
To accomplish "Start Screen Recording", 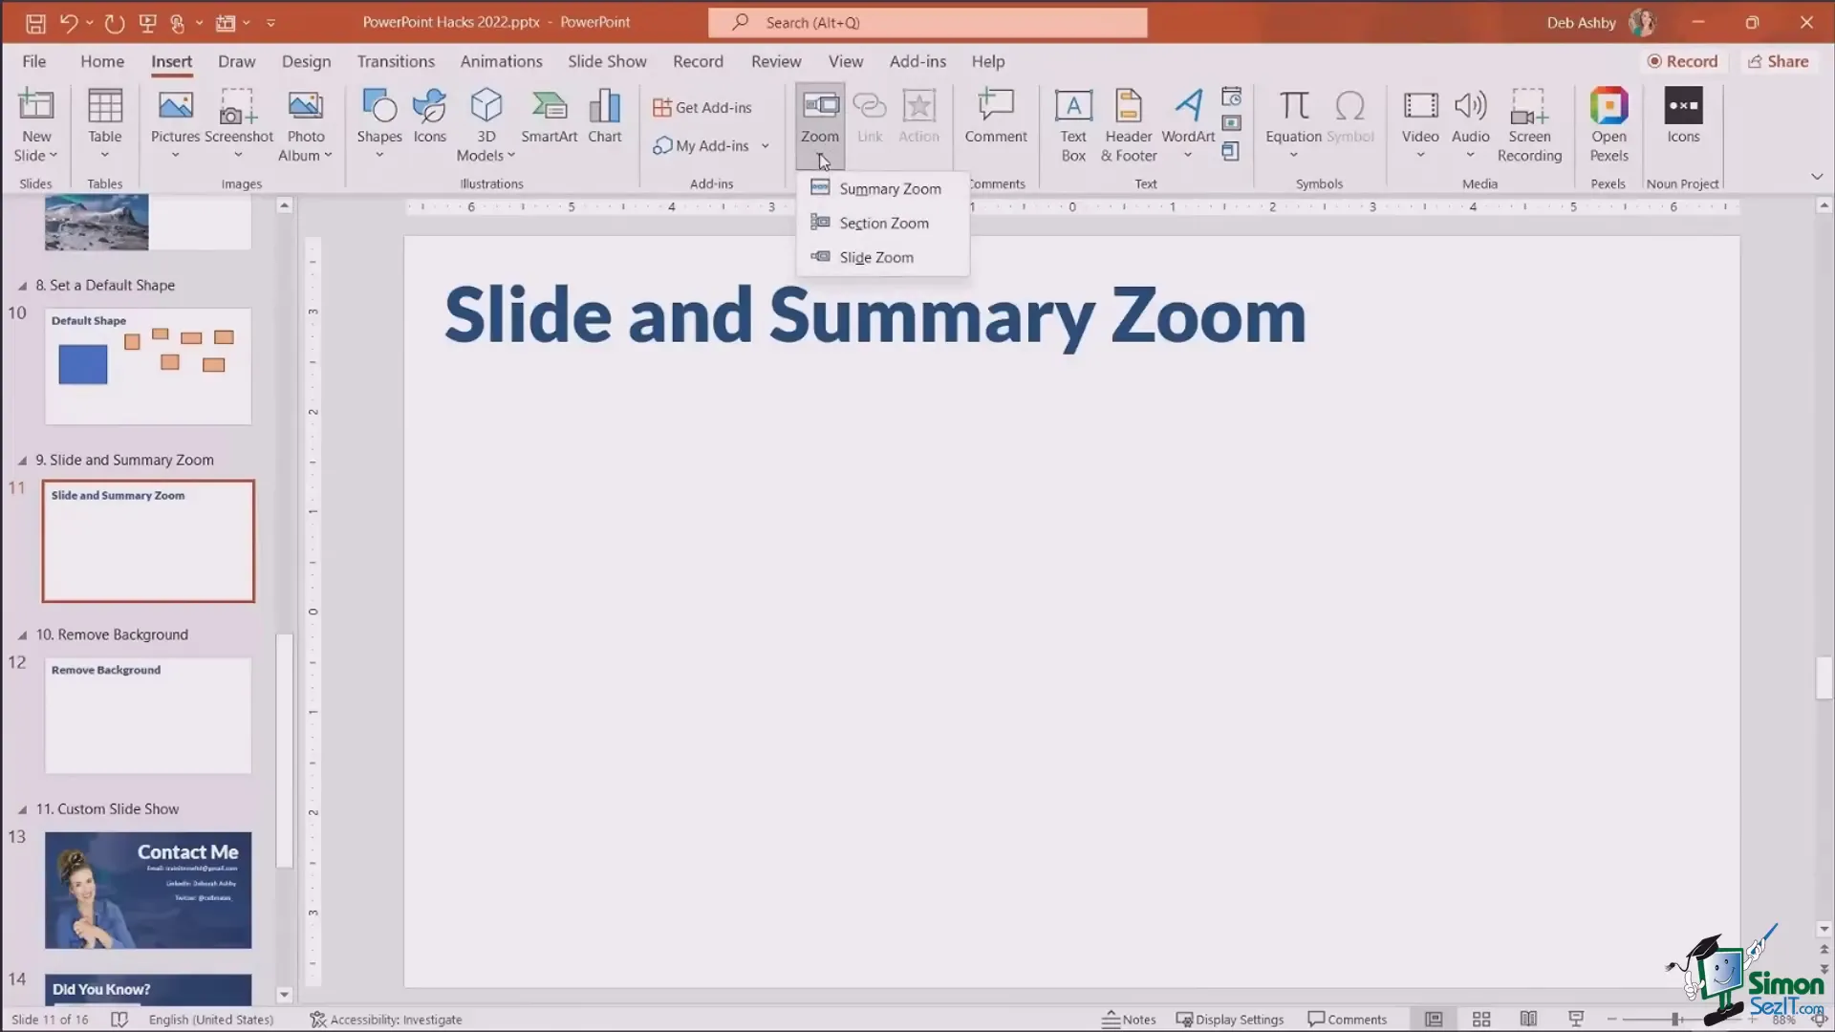I will tap(1529, 126).
